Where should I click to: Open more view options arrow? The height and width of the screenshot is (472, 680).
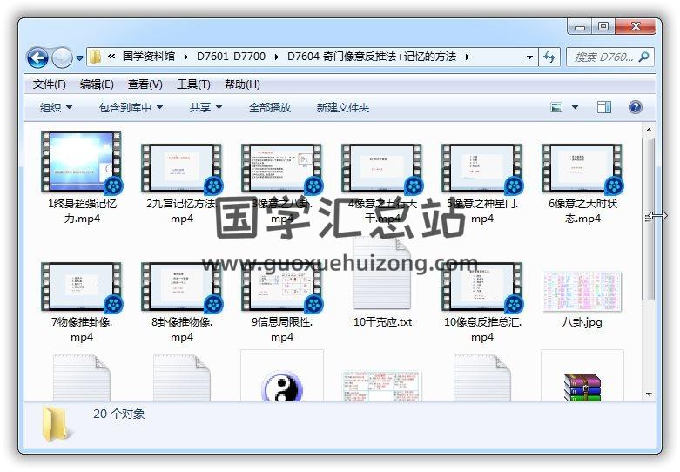coord(575,107)
